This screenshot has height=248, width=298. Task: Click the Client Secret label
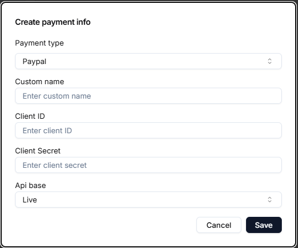(x=38, y=151)
